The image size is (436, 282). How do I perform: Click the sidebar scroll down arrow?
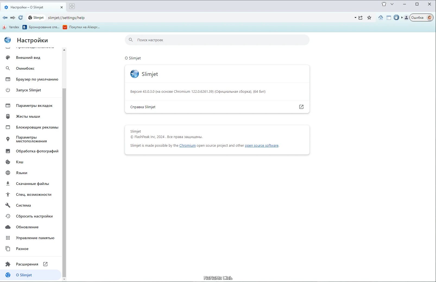(x=64, y=279)
